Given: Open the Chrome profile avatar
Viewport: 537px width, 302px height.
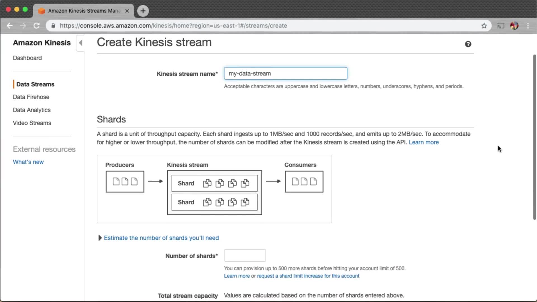Looking at the screenshot, I should point(514,26).
